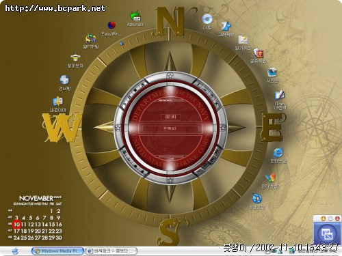Launch Internet Explorer 인터넷방 icon
This screenshot has width=342, height=256.
(278, 155)
